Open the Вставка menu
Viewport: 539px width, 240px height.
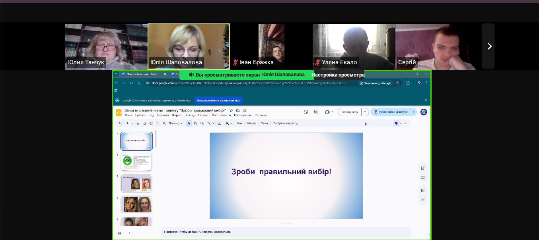pyautogui.click(x=163, y=115)
